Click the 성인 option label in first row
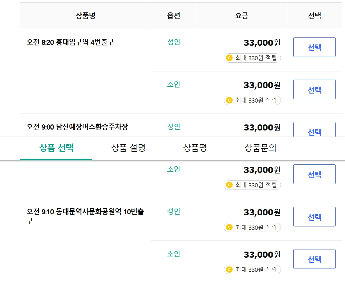The image size is (345, 287). [173, 42]
